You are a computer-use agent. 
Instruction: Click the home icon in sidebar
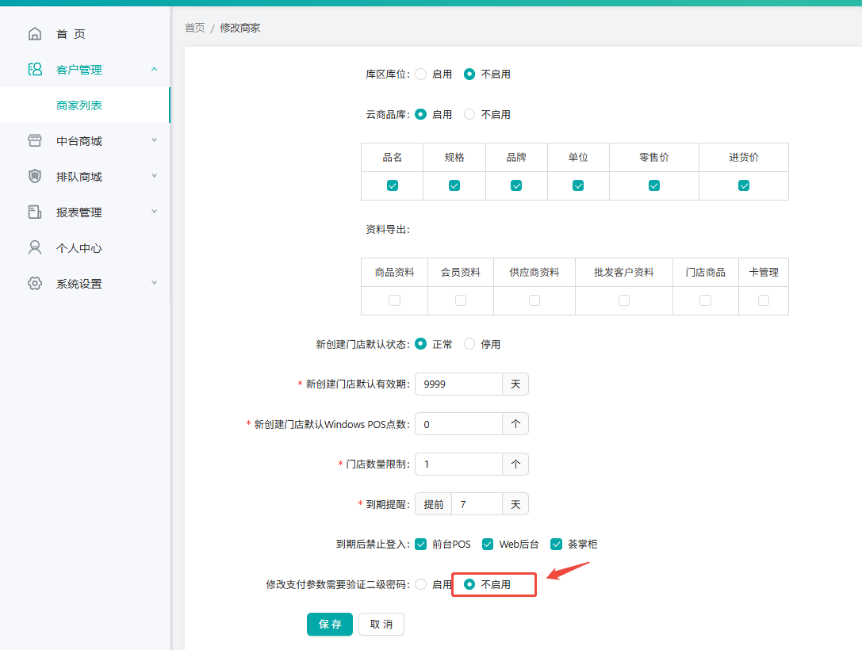tap(35, 34)
